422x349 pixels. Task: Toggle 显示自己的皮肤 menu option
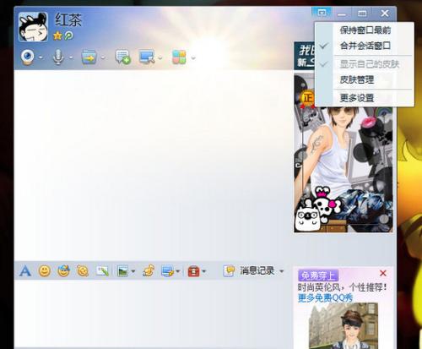(x=365, y=64)
